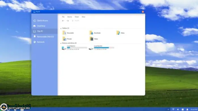Image resolution: width=198 pixels, height=111 pixels.
Task: Go back with the left arrow
Action: [63, 21]
